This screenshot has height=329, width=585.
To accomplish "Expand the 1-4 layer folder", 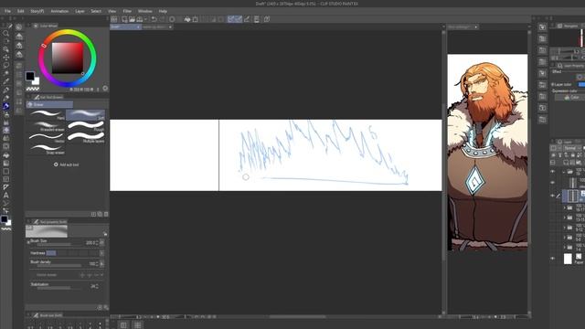I will point(565,247).
